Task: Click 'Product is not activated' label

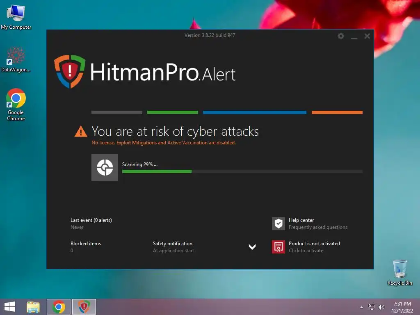Action: pyautogui.click(x=314, y=244)
